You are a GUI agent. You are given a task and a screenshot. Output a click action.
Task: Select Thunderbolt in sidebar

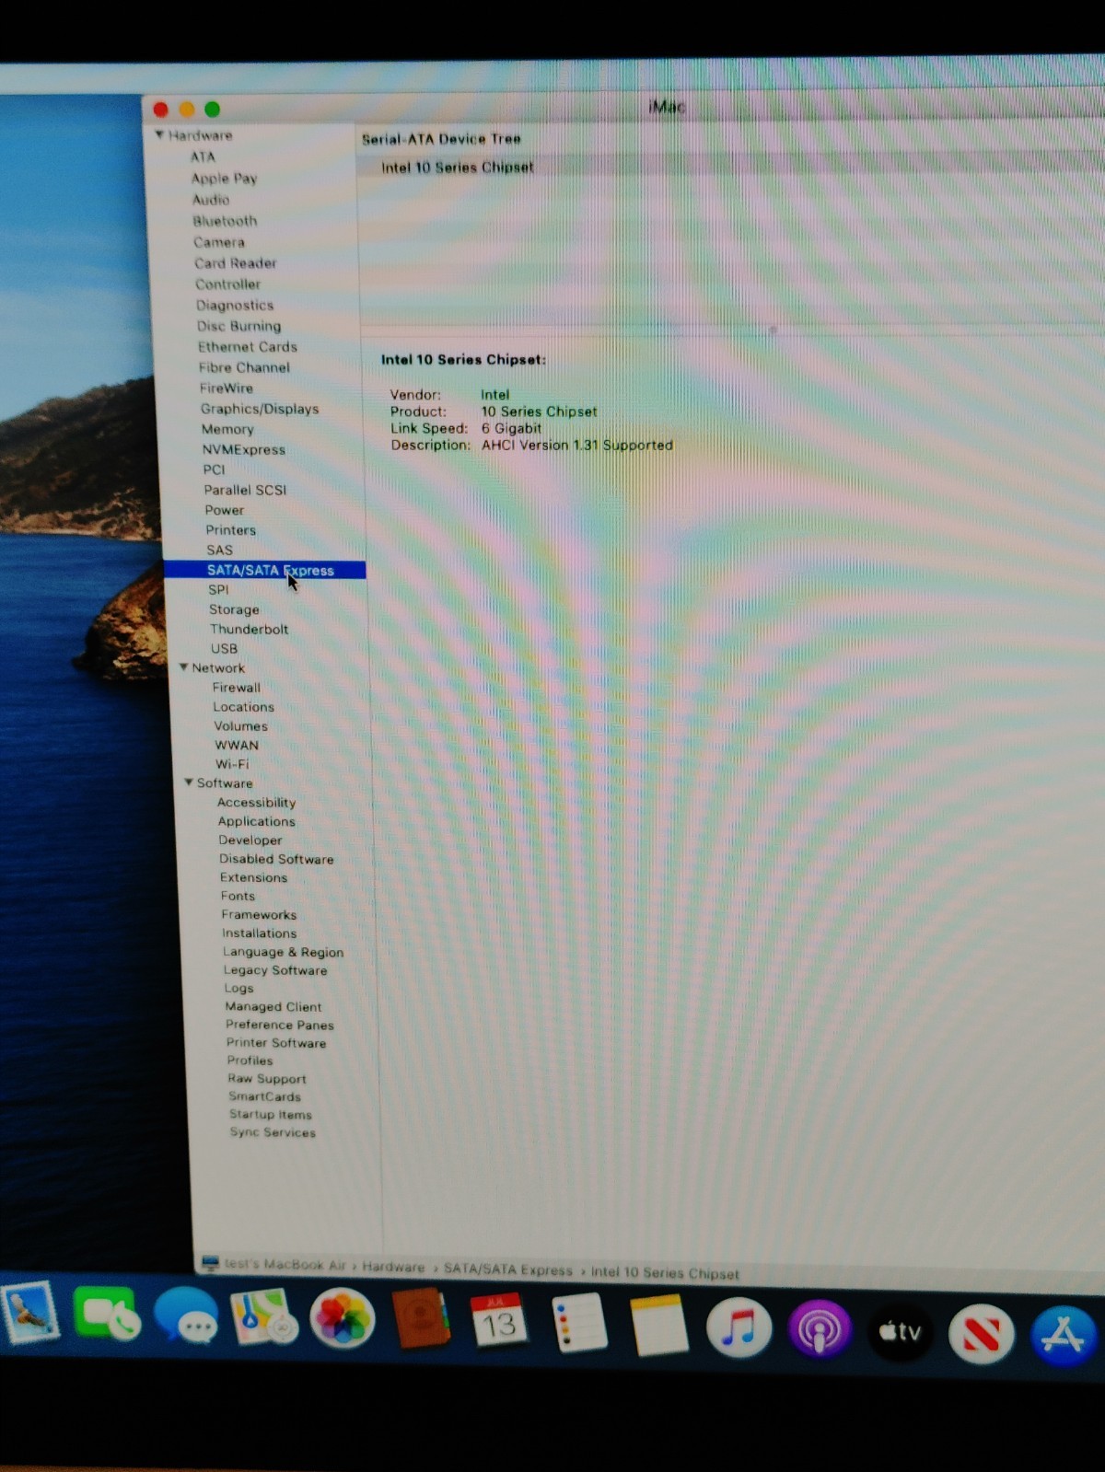tap(249, 629)
